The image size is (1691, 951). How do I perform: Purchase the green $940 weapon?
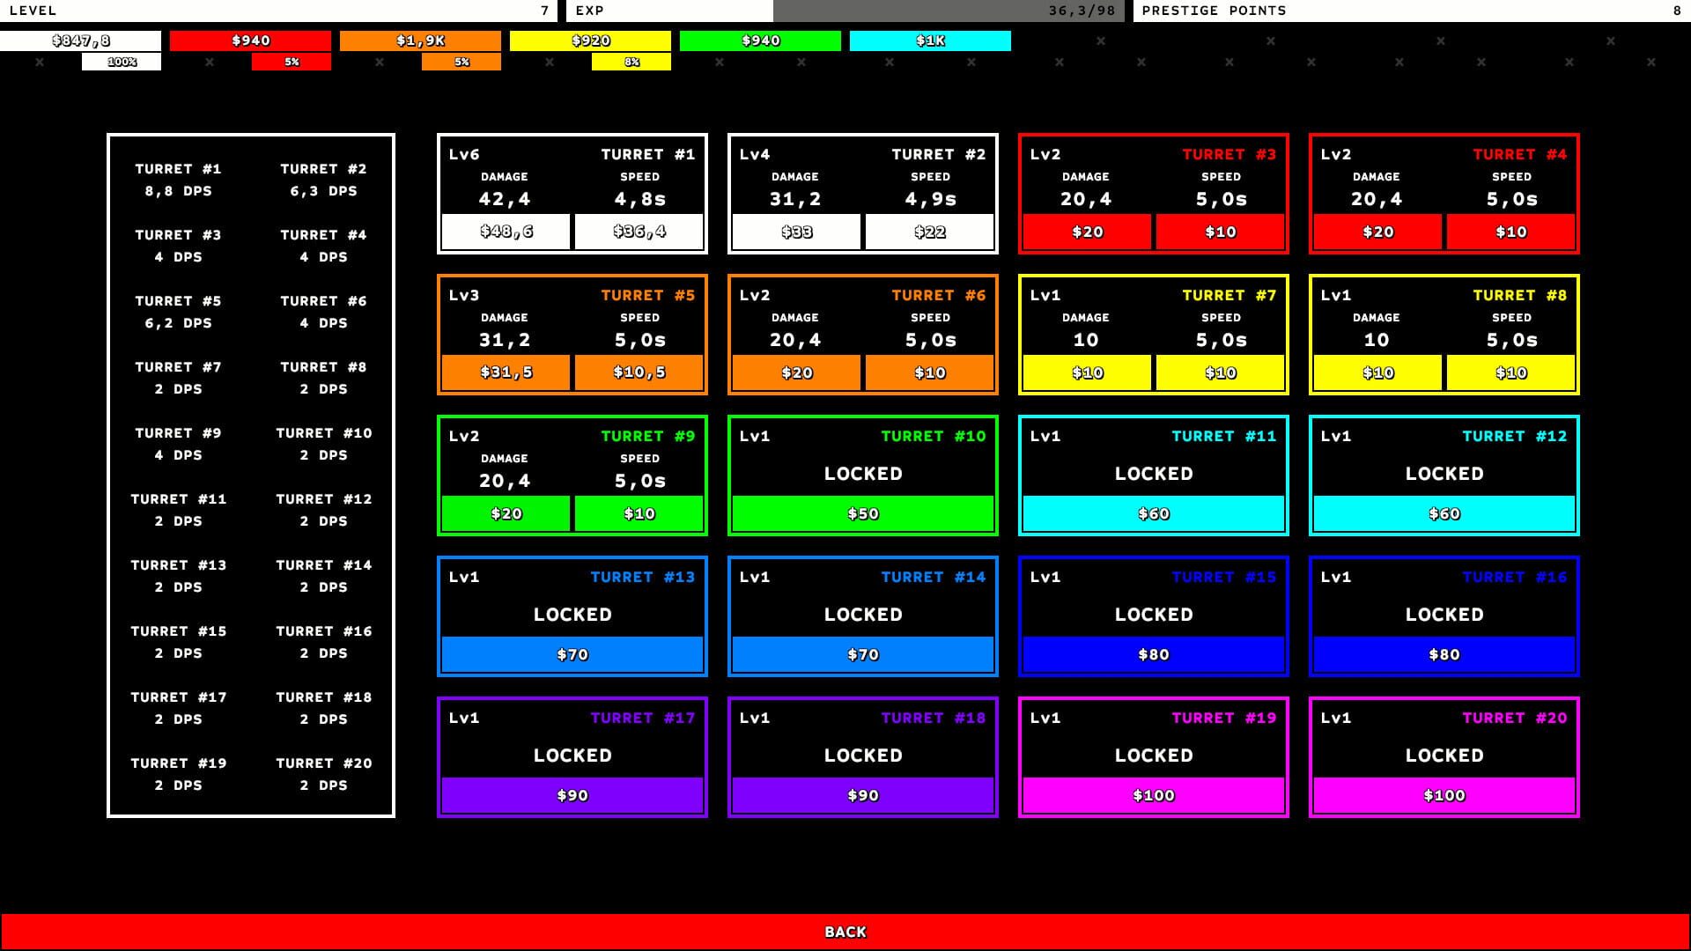pyautogui.click(x=762, y=40)
